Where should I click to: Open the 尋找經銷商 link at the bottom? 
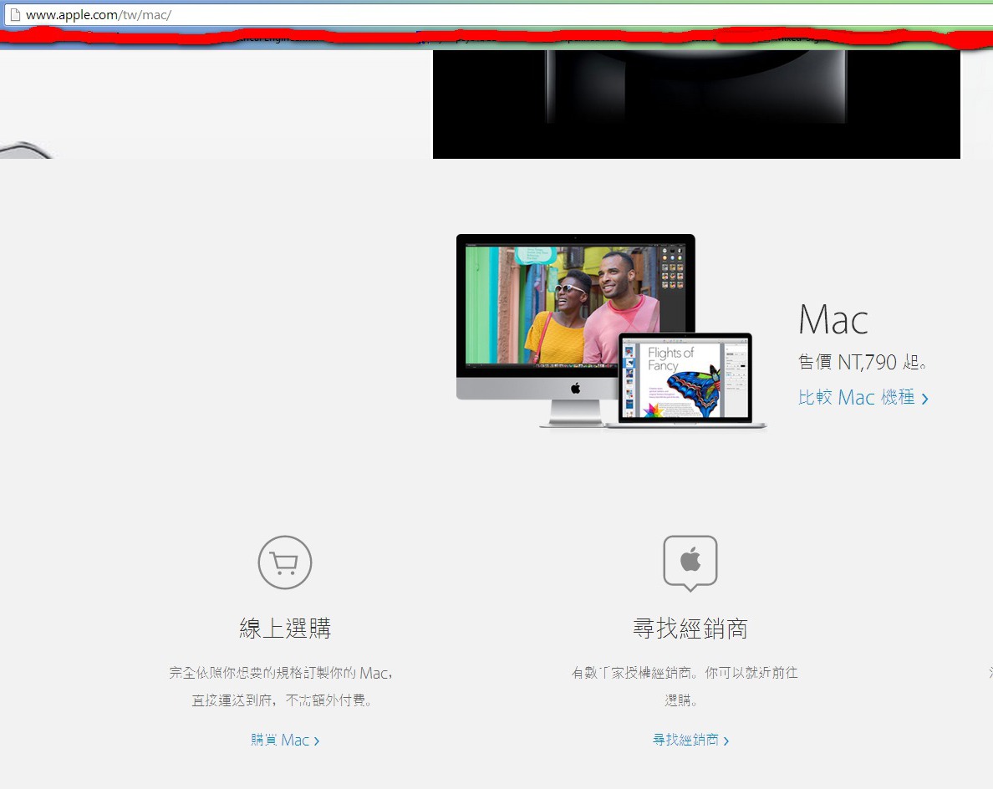point(690,740)
